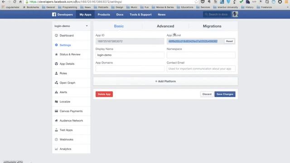Screen dimensions: 290x163
Task: Open General bookmarks folder
Action: click(48, 7)
